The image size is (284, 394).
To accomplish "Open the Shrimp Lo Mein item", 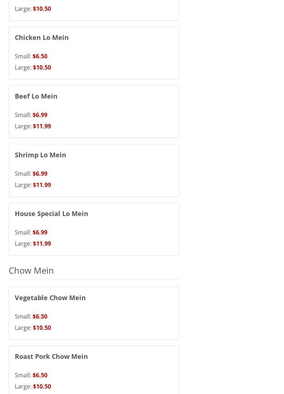I will coord(41,155).
